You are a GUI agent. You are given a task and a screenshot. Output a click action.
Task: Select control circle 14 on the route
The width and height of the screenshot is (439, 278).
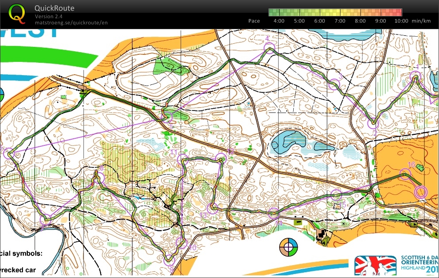(x=274, y=213)
